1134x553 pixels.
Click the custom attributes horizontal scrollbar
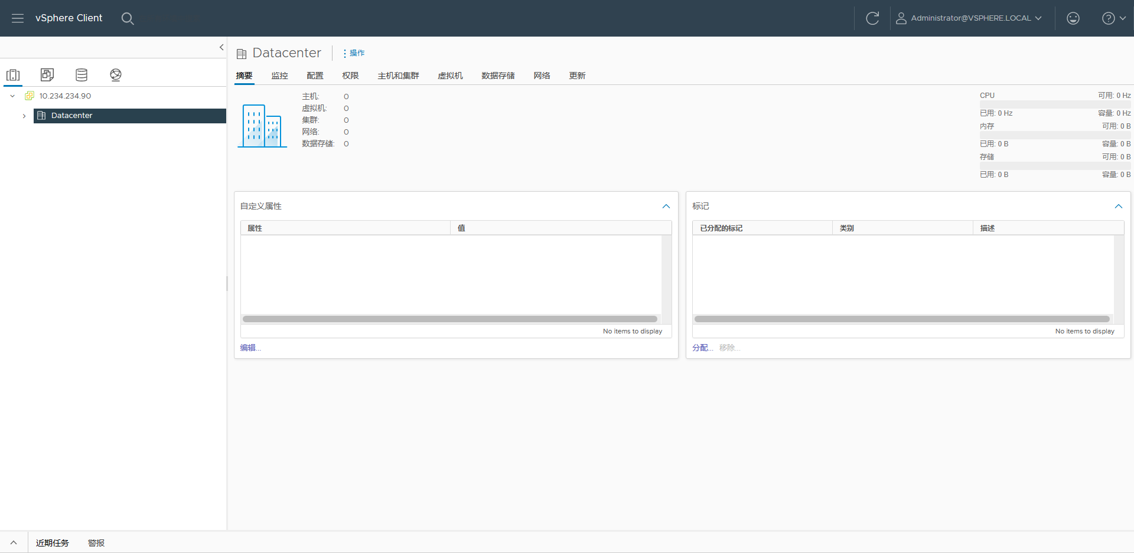(x=449, y=319)
